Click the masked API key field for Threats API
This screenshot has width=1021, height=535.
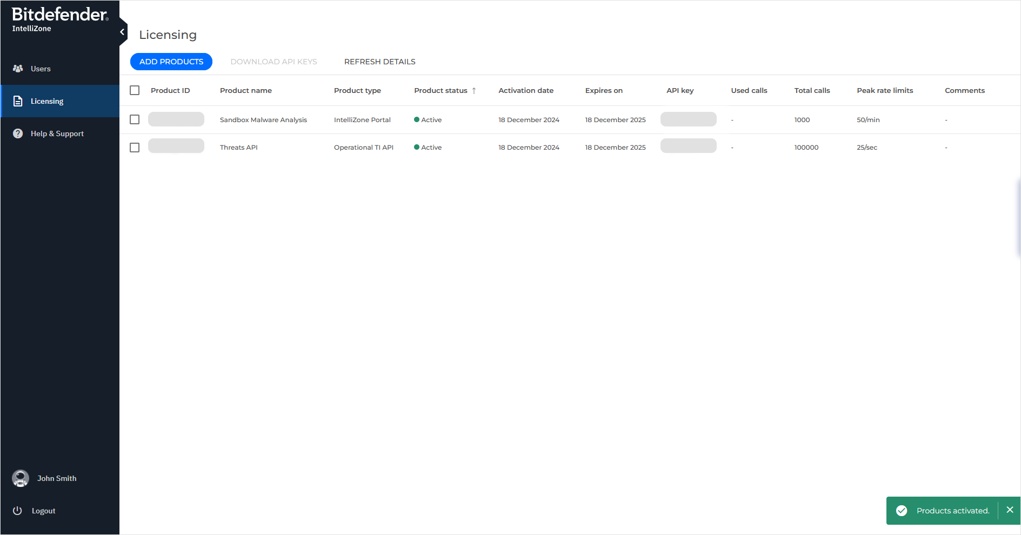click(688, 145)
